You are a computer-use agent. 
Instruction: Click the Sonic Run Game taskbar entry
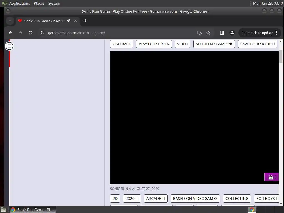coord(33,210)
